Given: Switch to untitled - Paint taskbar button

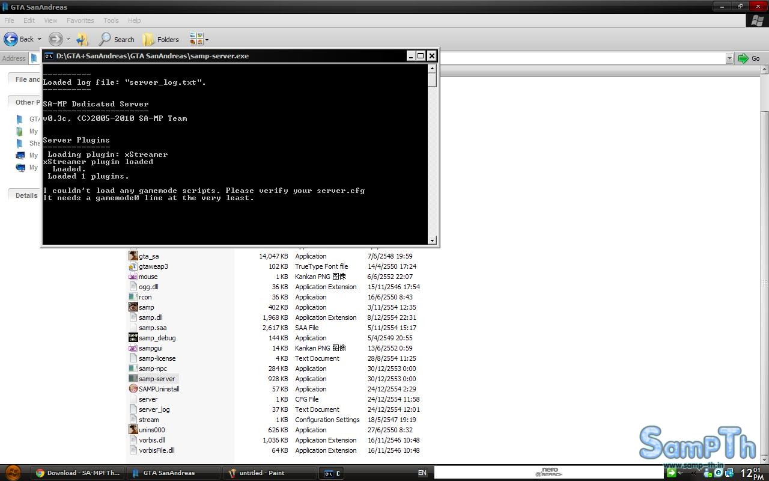Looking at the screenshot, I should pyautogui.click(x=269, y=473).
